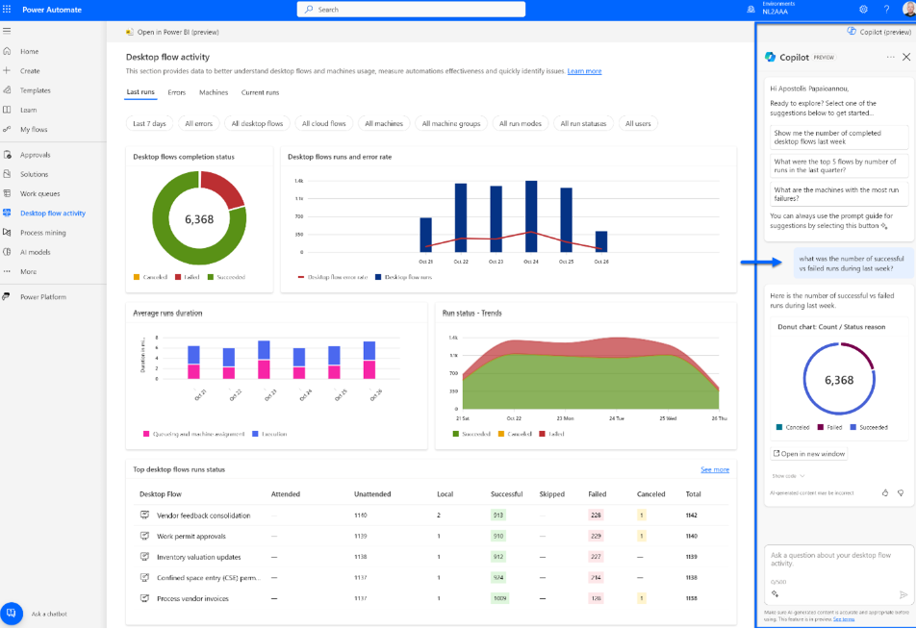Open the Copilot prompt guide sparkle icon
Screen dimensions: 916x629
click(x=775, y=593)
